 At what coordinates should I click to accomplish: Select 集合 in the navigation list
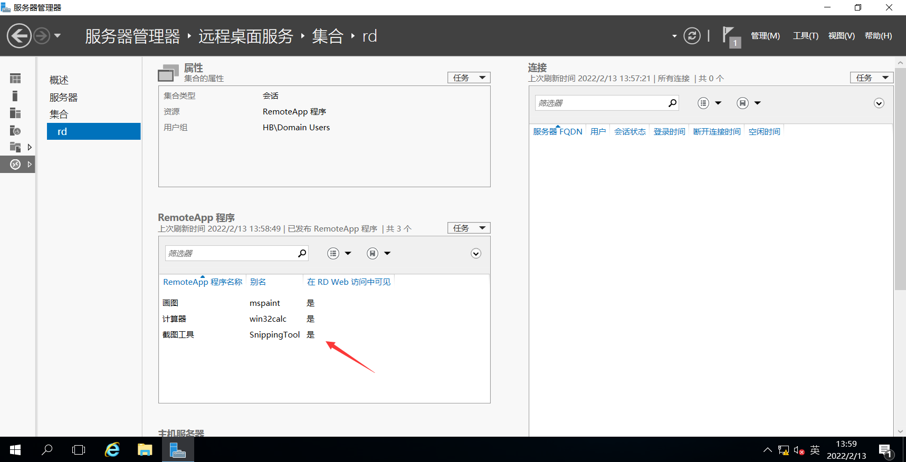[59, 114]
